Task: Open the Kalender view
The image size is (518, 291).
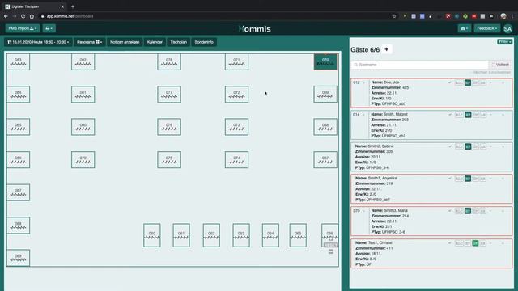Action: pos(155,42)
